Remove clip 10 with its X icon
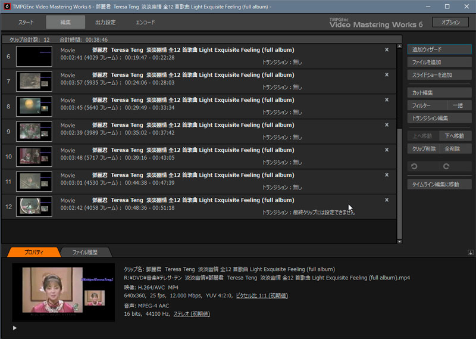This screenshot has width=476, height=339. click(x=386, y=150)
